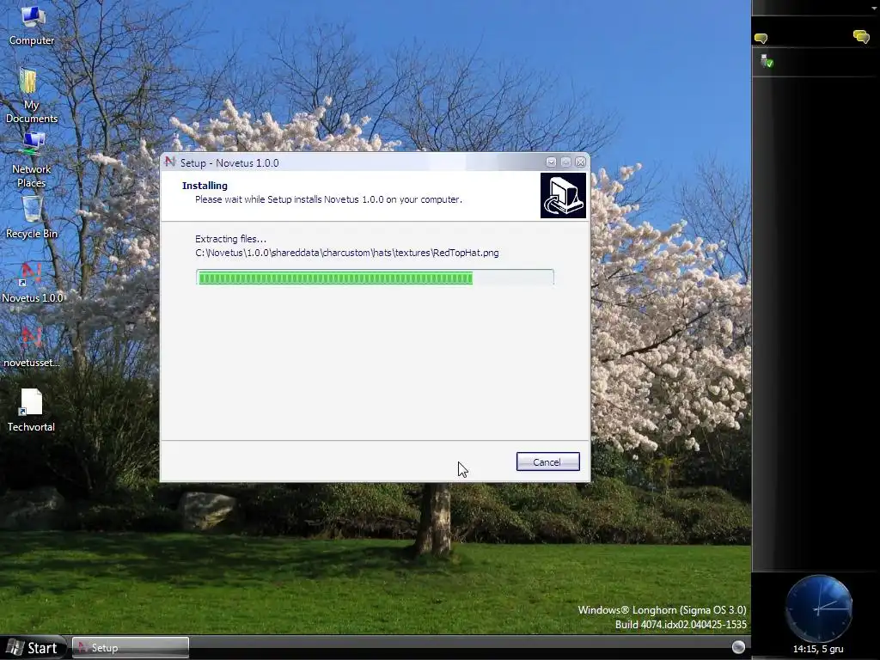This screenshot has height=660, width=880.
Task: Cancel the Novetus installation
Action: 547,461
